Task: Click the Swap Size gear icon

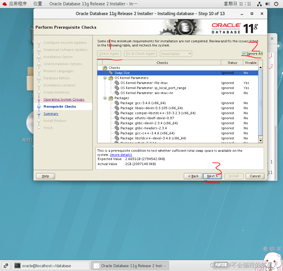Action: 111,73
